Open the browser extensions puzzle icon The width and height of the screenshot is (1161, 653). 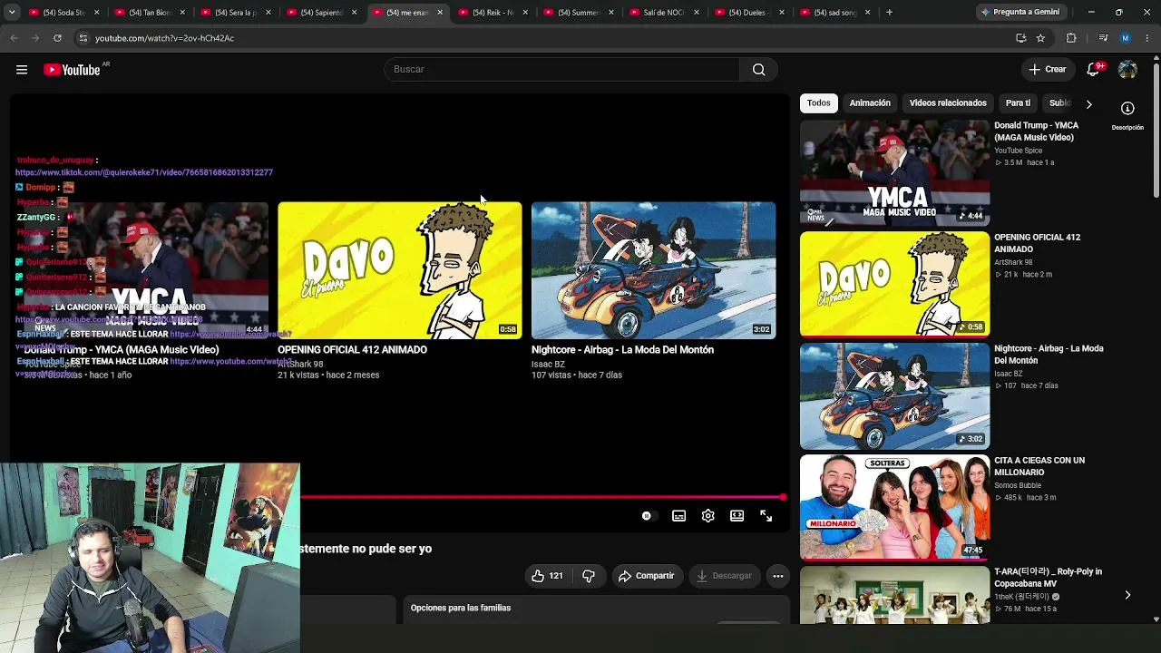point(1071,38)
